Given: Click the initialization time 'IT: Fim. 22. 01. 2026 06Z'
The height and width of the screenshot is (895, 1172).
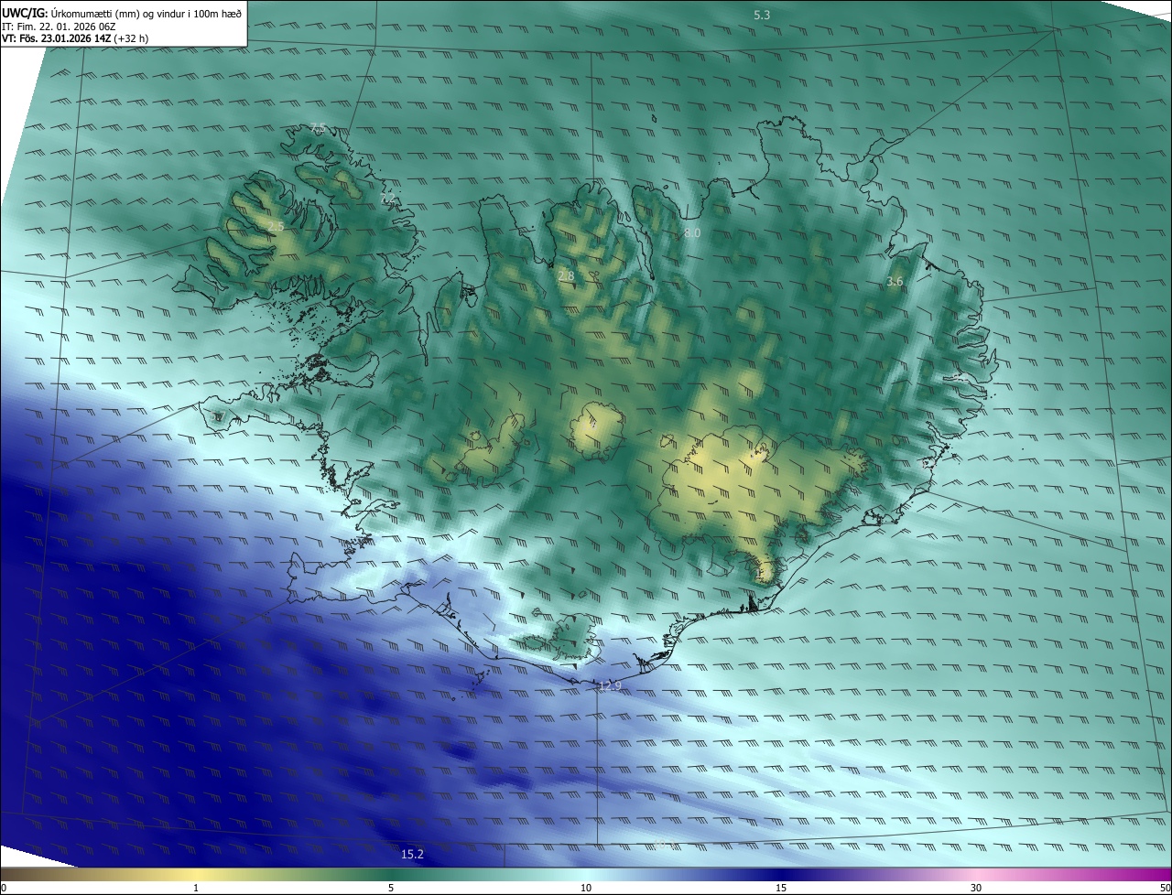Looking at the screenshot, I should tap(57, 27).
